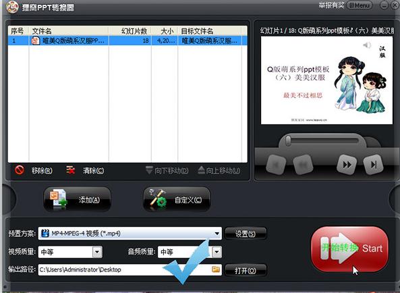Click the slide preview thumbnail
This screenshot has height=293, width=400.
pos(326,80)
